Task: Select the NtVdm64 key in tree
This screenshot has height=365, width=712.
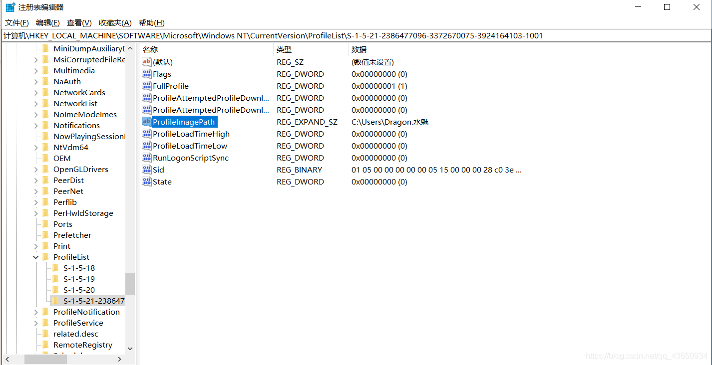Action: coord(71,148)
